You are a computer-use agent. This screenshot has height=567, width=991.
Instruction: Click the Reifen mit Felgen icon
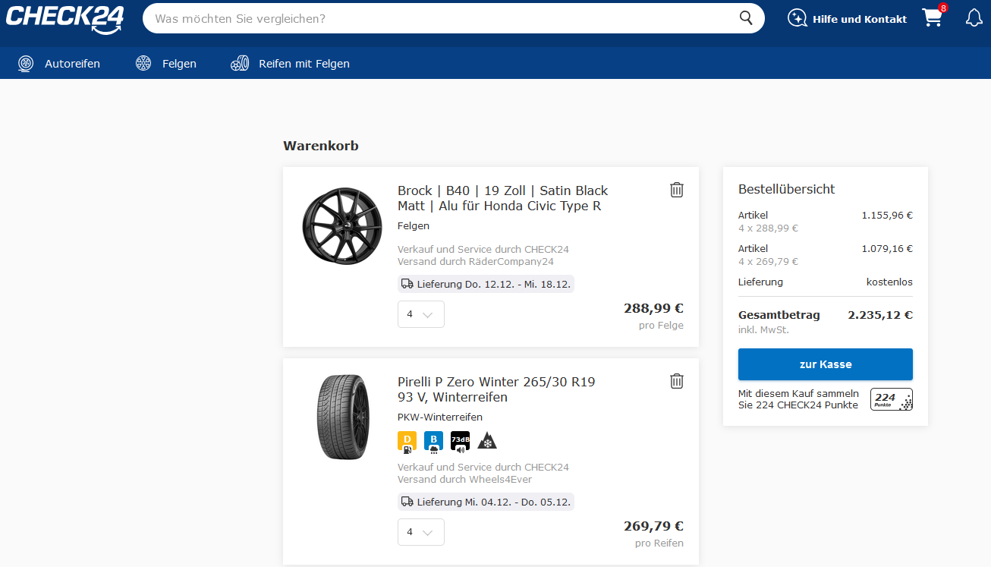(240, 64)
